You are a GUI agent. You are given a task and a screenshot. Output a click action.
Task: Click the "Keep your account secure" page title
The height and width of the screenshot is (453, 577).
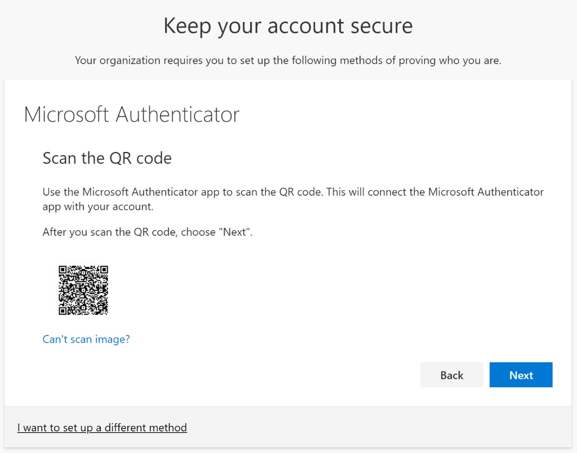[x=288, y=26]
